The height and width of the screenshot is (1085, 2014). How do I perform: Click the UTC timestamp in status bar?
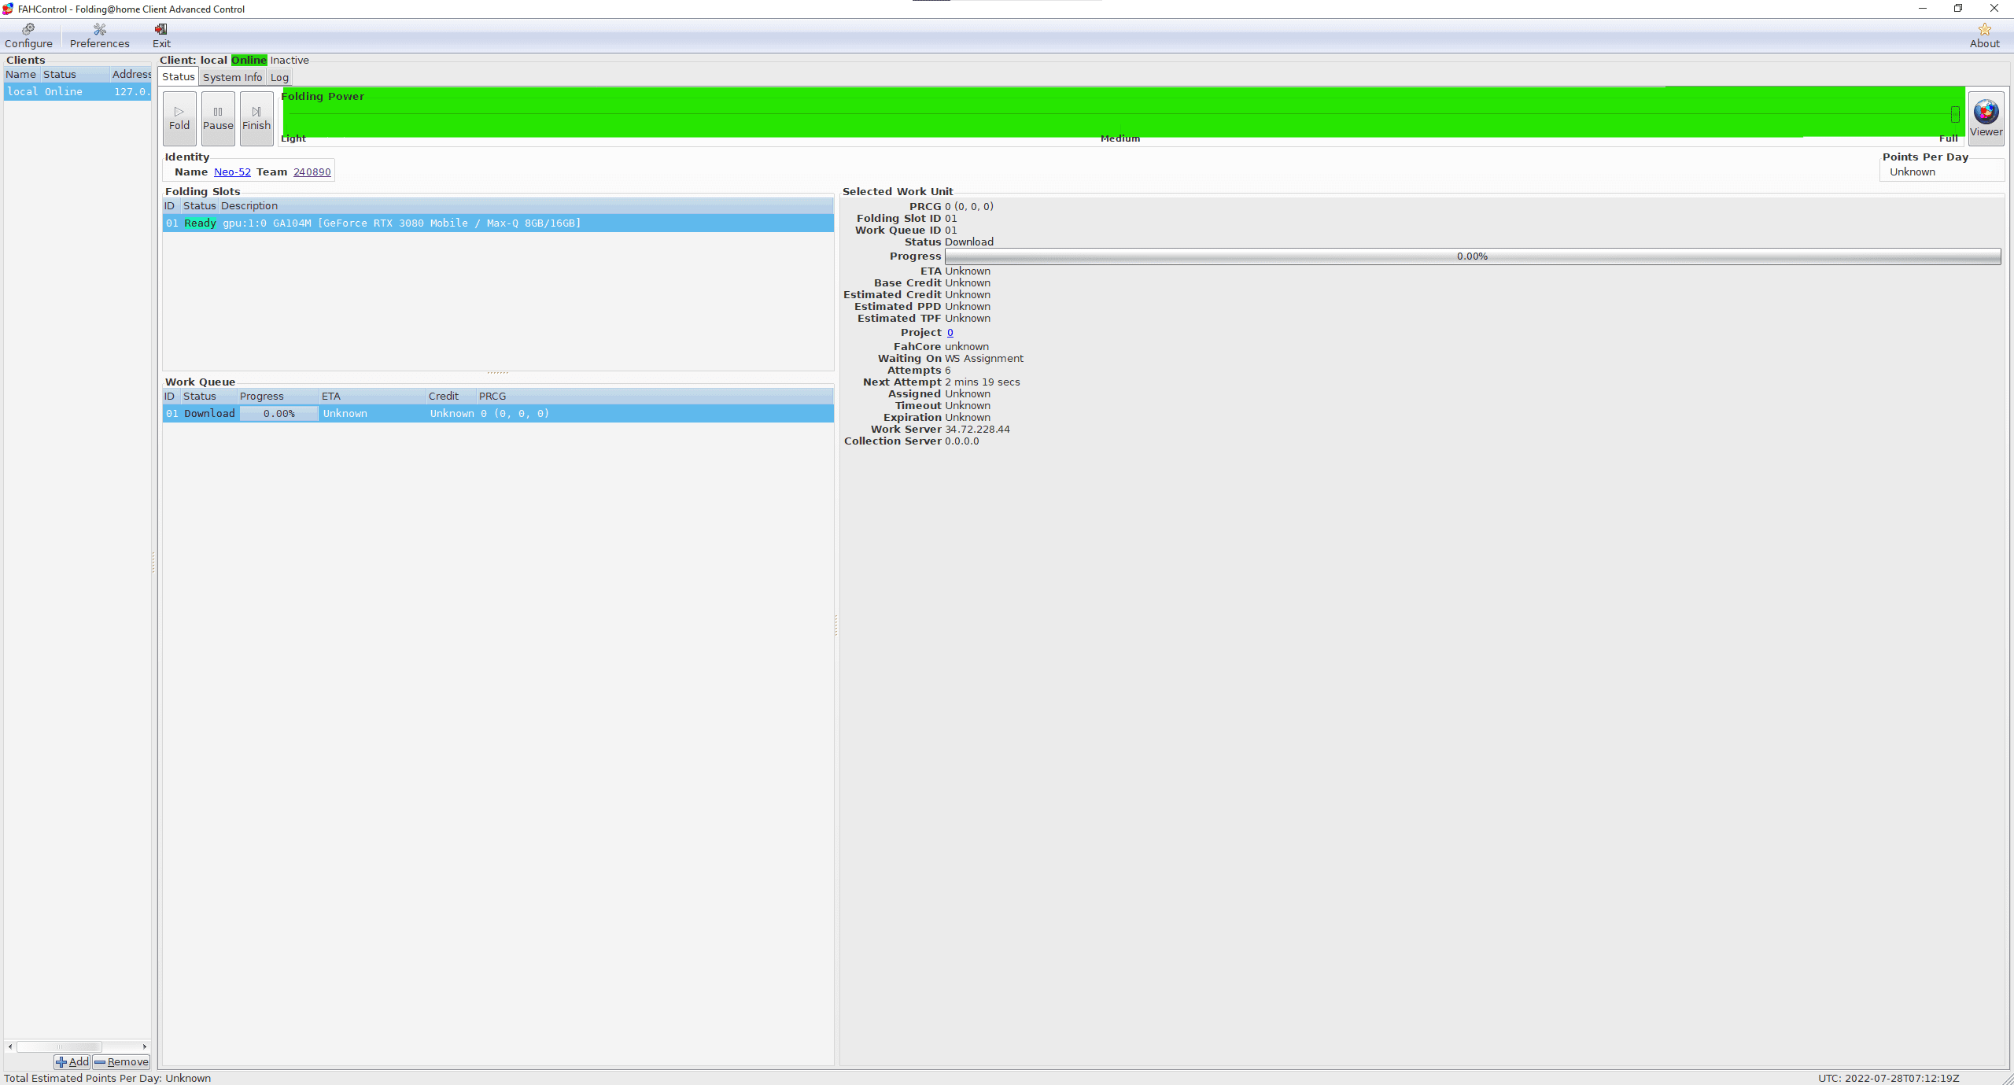pos(1888,1078)
